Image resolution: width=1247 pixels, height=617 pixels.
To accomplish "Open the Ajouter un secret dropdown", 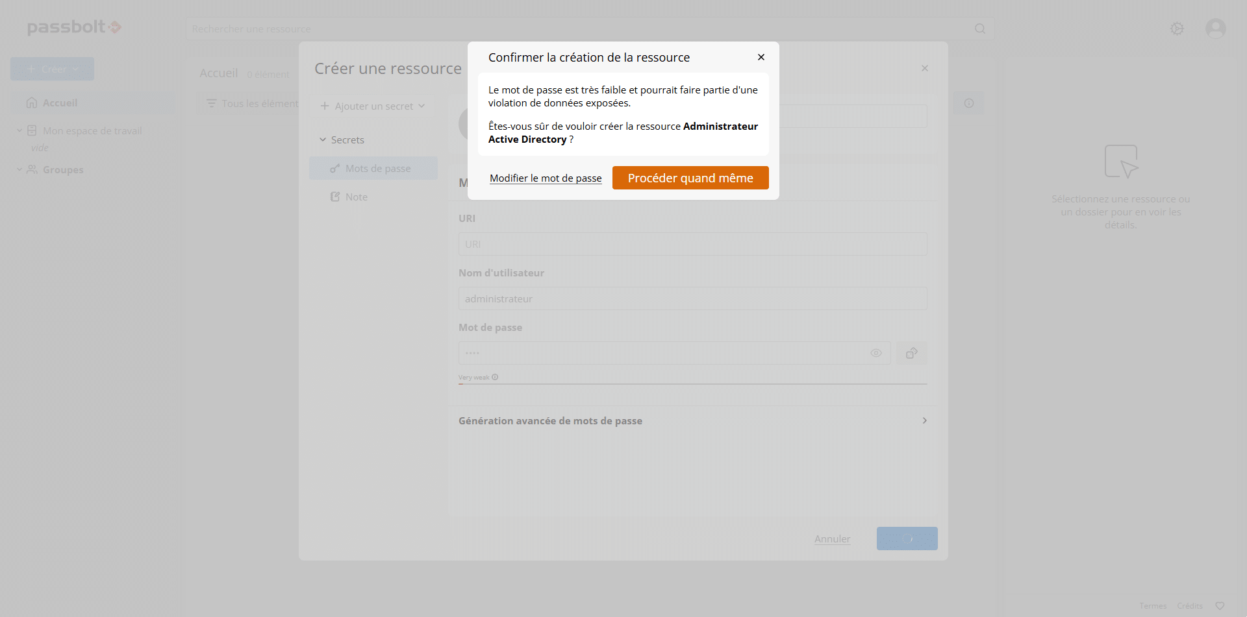I will pyautogui.click(x=373, y=106).
